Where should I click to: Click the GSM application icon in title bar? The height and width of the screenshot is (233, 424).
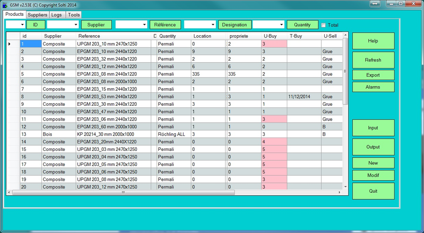tap(5, 5)
